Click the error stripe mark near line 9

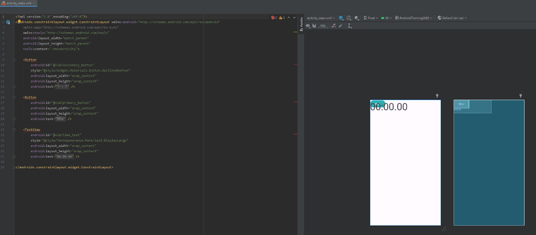[296, 64]
